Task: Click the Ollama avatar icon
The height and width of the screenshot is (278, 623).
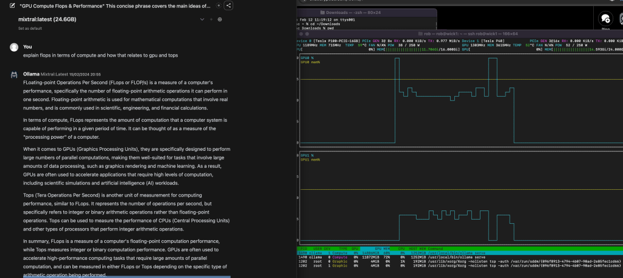Action: click(x=13, y=74)
